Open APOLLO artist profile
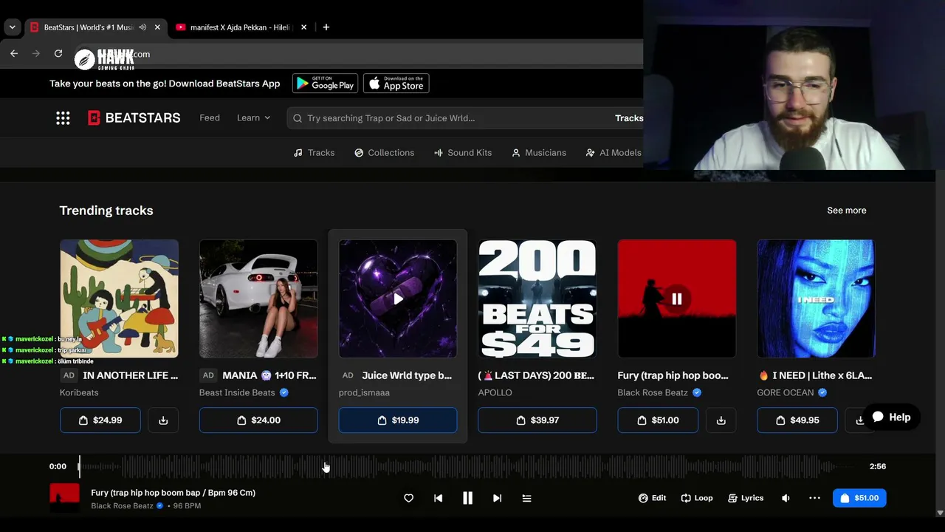Viewport: 945px width, 532px height. [495, 392]
